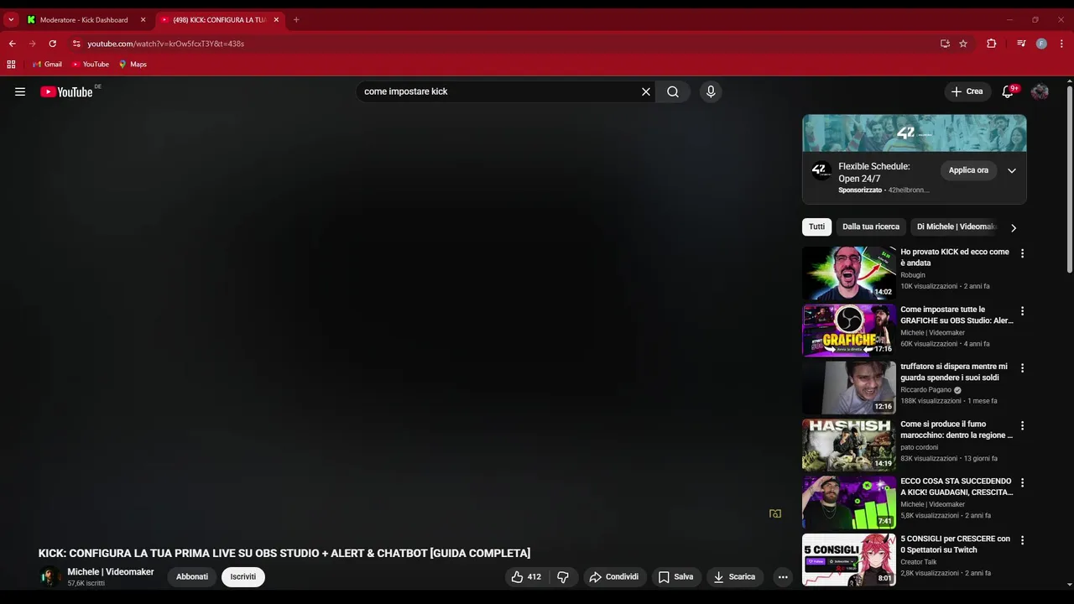Open Michele | Videomaker channel name link
Image resolution: width=1074 pixels, height=604 pixels.
[111, 572]
